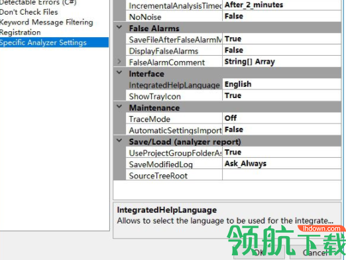Click the IntegratedHelpLanguage description text
346x260 pixels.
pyautogui.click(x=225, y=220)
